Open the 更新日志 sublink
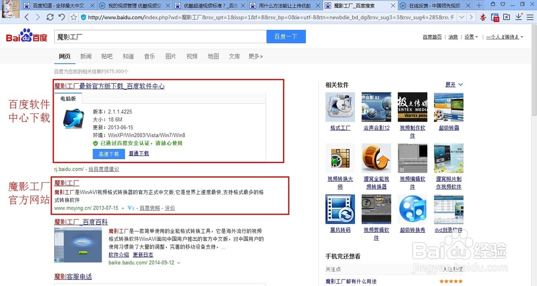537x286 pixels. click(x=143, y=254)
